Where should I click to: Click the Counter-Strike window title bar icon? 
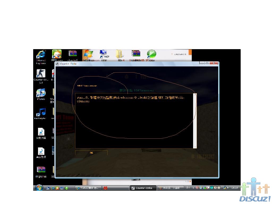coord(57,64)
